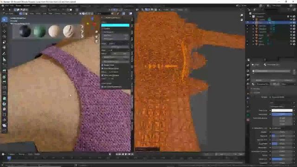The height and width of the screenshot is (167, 297).
Task: Open the Output properties tab icon
Action: point(248,75)
